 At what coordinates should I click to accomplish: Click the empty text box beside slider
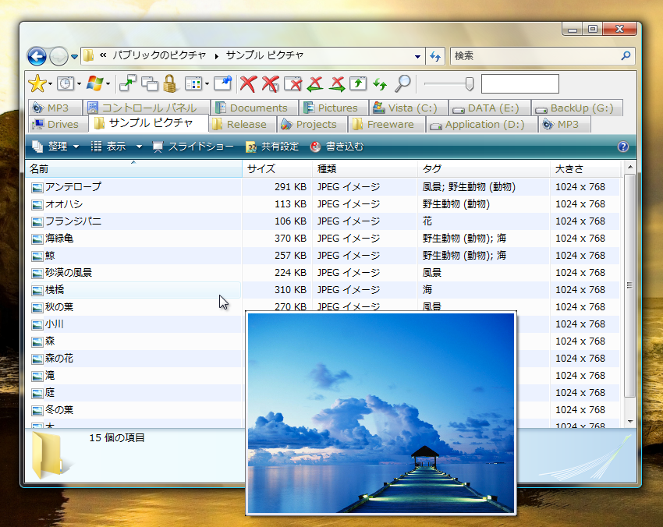coord(520,83)
